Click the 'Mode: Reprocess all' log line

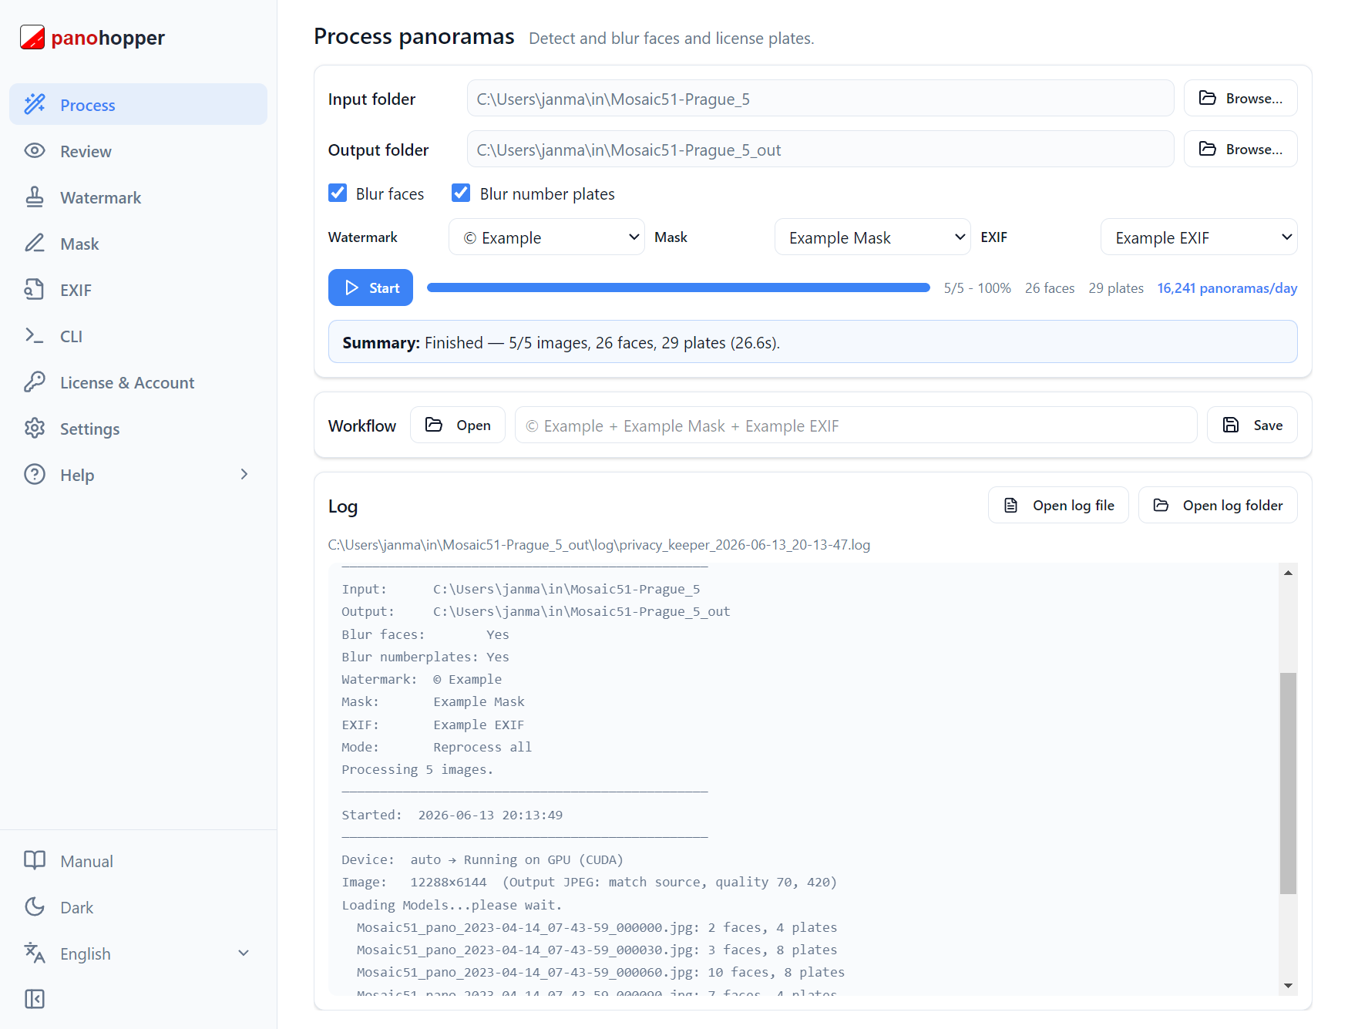pos(436,747)
